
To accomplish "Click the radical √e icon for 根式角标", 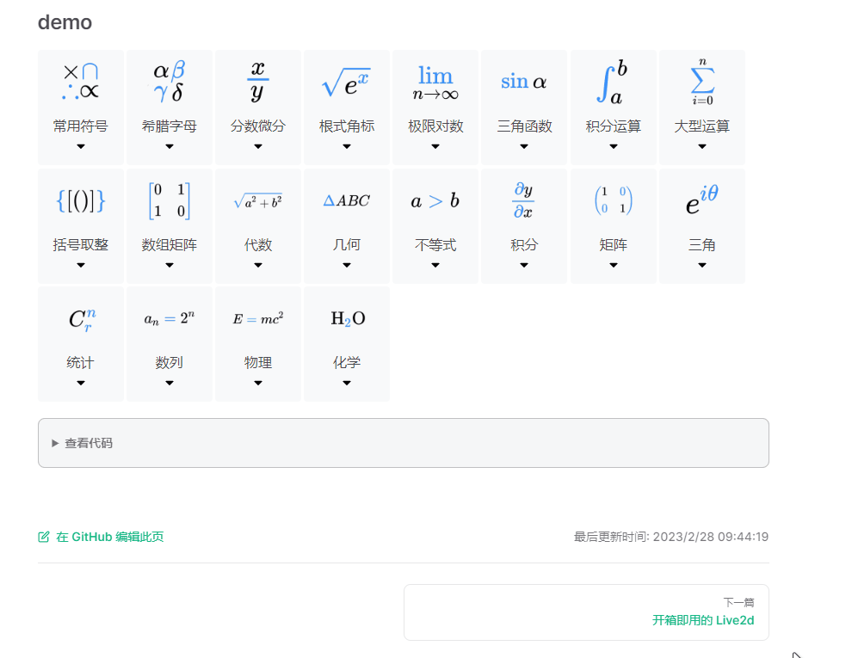I will [346, 81].
